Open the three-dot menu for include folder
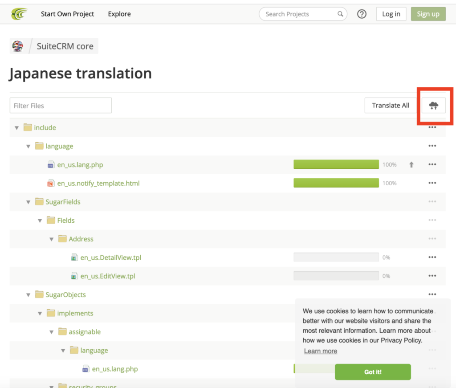 click(432, 127)
